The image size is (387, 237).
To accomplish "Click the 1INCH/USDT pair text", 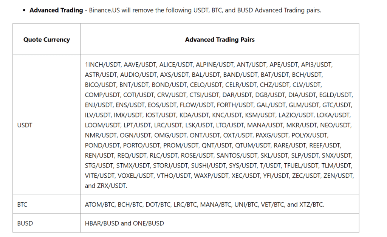I will (103, 65).
